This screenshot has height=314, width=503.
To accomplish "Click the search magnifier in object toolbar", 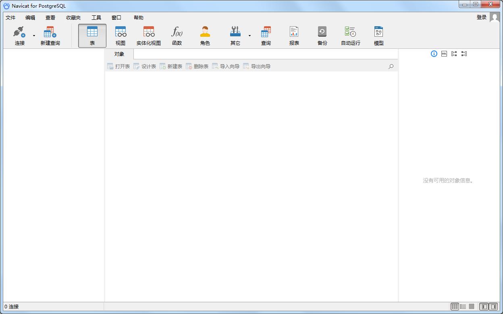I will click(x=391, y=67).
